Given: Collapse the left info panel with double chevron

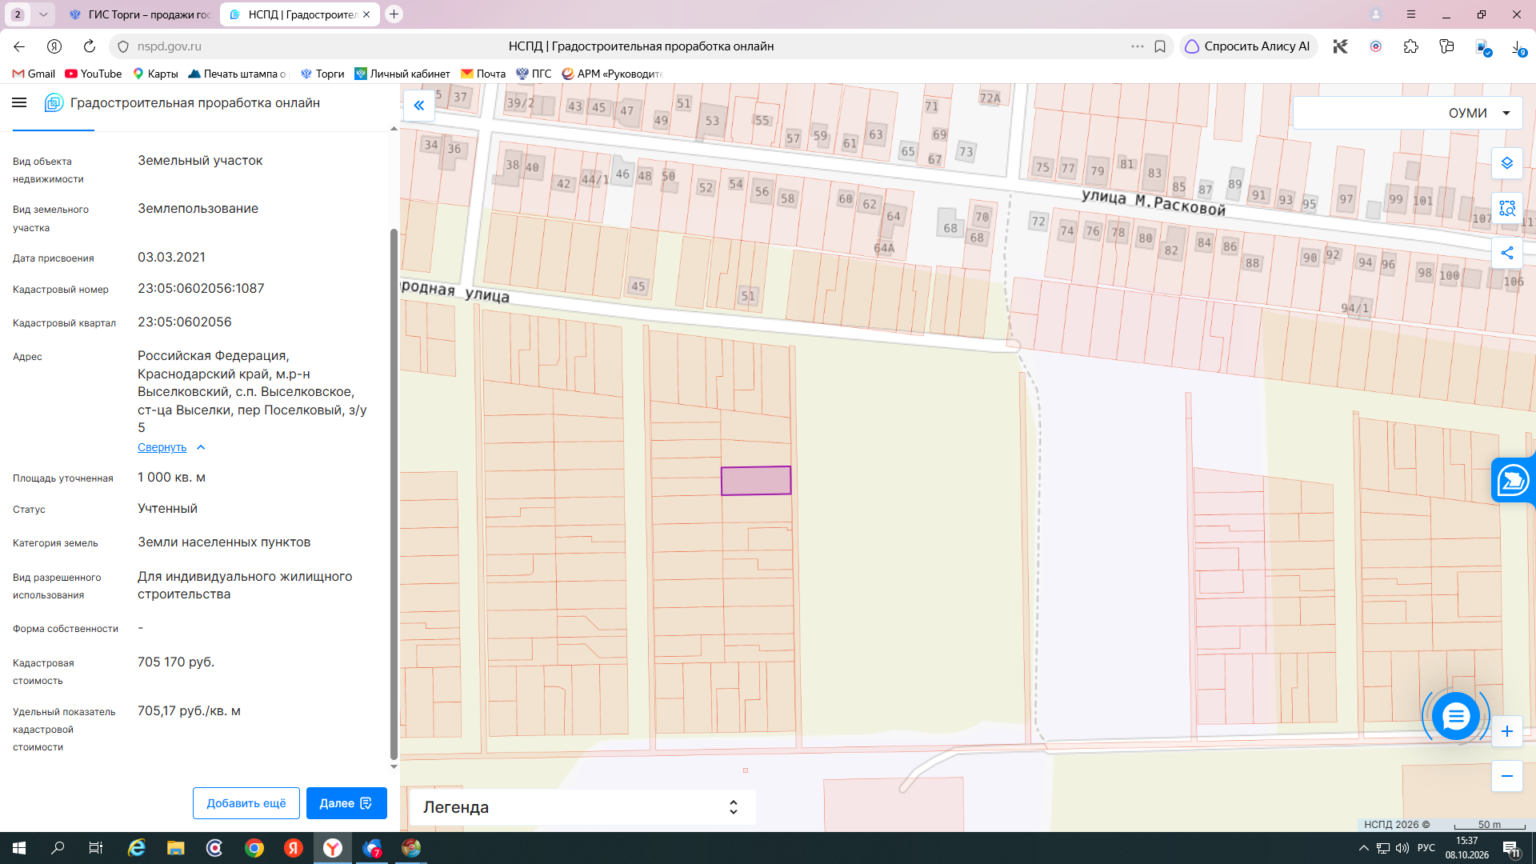Looking at the screenshot, I should coord(418,106).
